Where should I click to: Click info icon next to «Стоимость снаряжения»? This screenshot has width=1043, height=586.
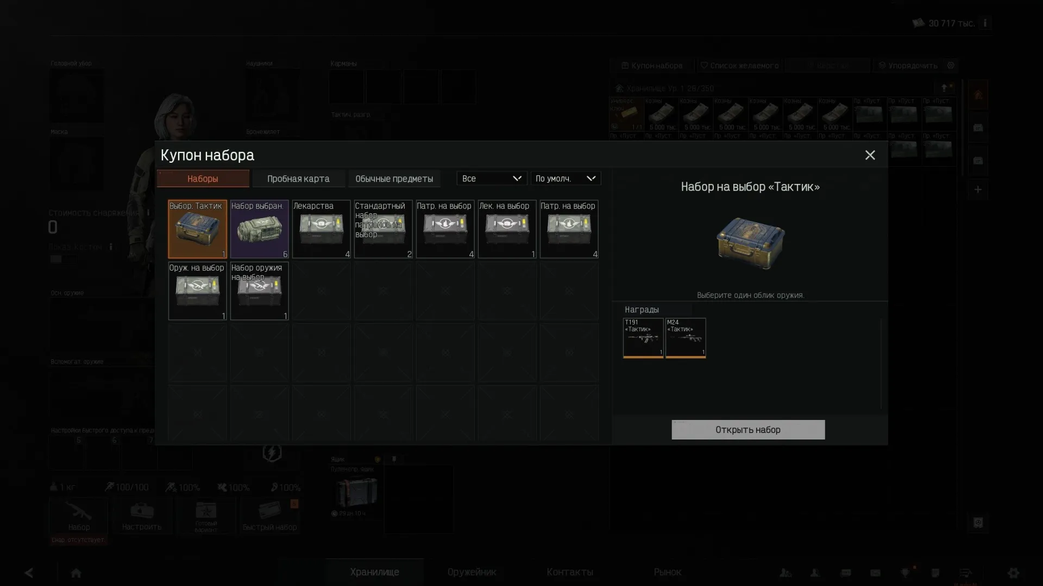[x=148, y=213]
